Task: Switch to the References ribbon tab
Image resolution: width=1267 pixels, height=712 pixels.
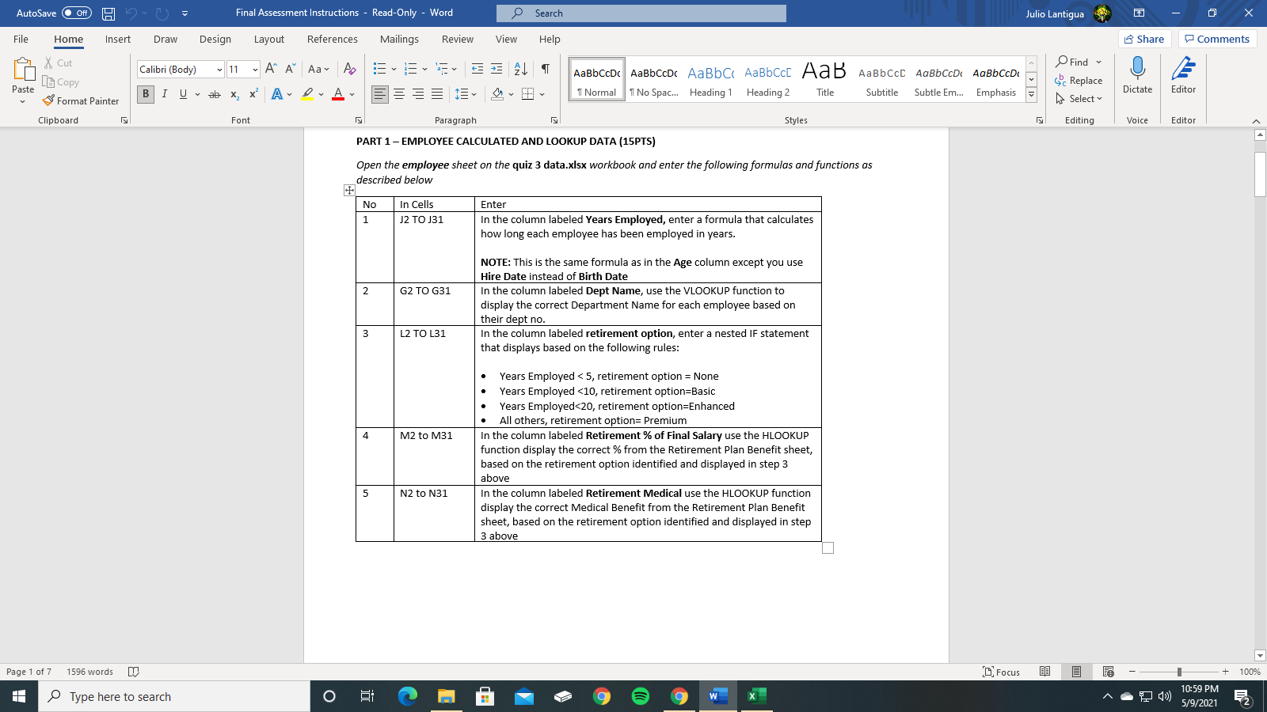Action: pos(333,39)
